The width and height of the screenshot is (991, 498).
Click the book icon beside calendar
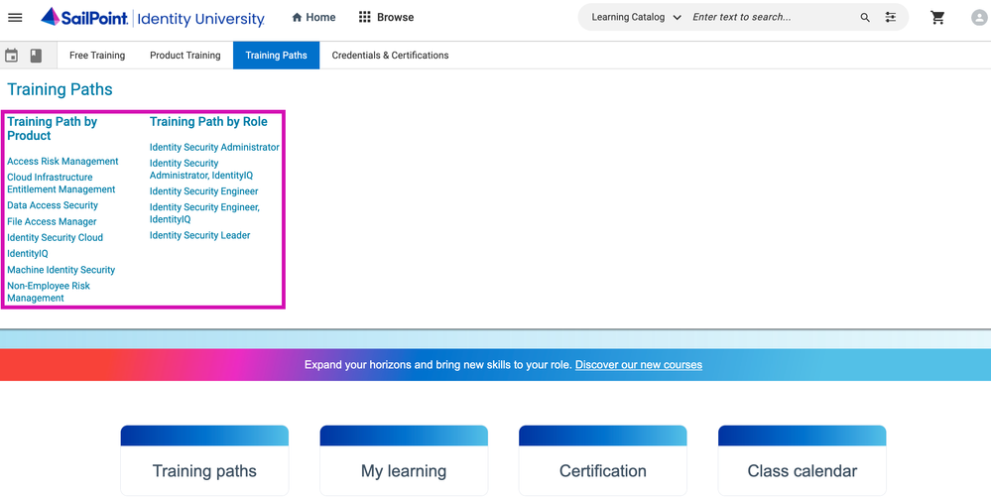37,56
